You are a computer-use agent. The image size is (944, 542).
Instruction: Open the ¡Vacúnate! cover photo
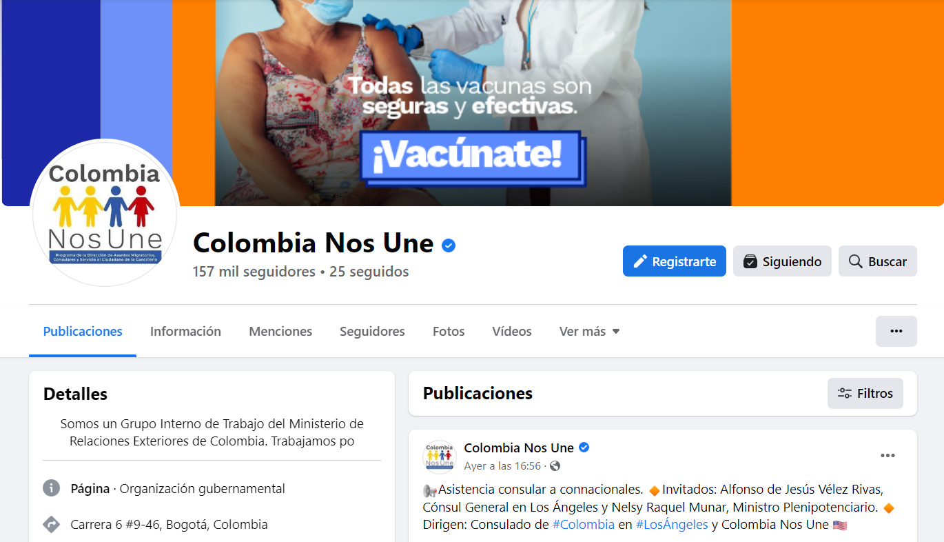472,103
